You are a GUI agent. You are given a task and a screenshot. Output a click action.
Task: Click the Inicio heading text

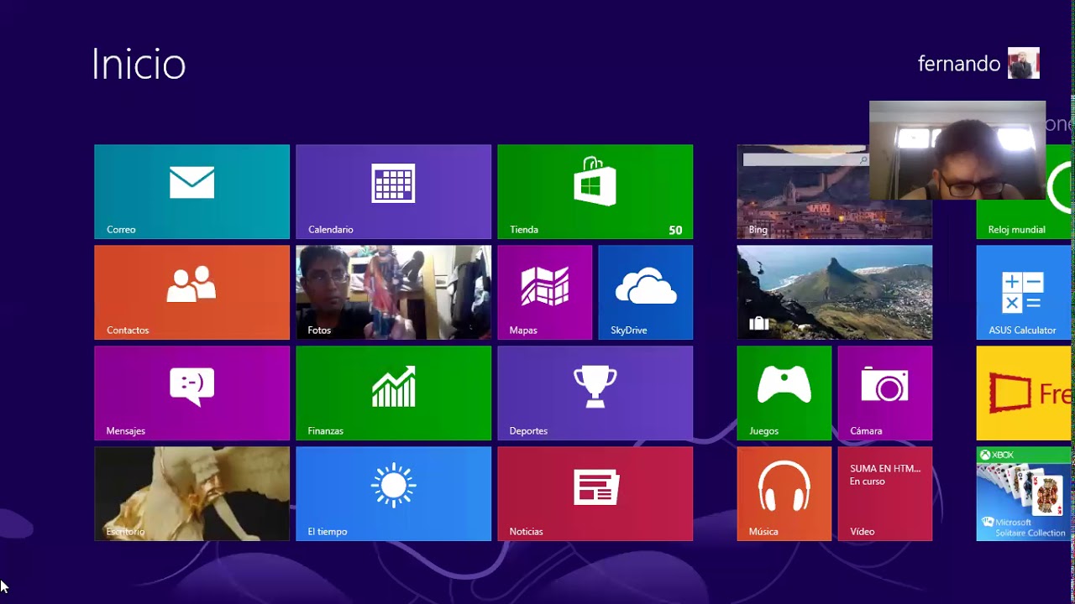(139, 64)
